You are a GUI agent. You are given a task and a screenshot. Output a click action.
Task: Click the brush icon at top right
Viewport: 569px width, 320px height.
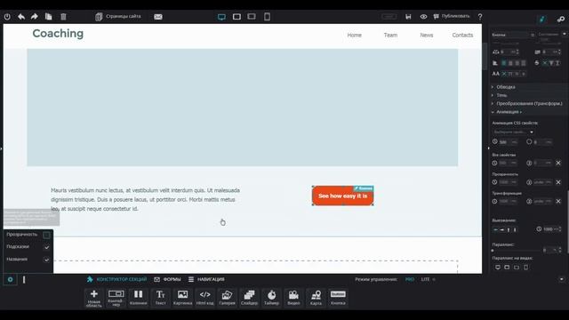click(542, 20)
